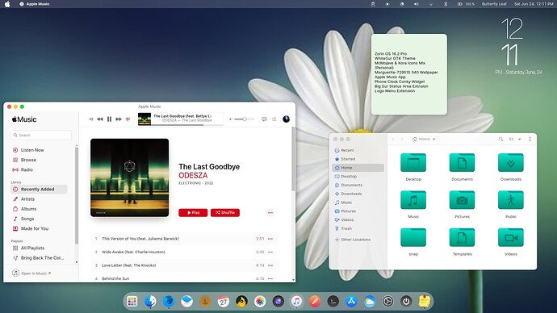This screenshot has height=313, width=557.
Task: Click the search icon in Files window
Action: tap(500, 139)
